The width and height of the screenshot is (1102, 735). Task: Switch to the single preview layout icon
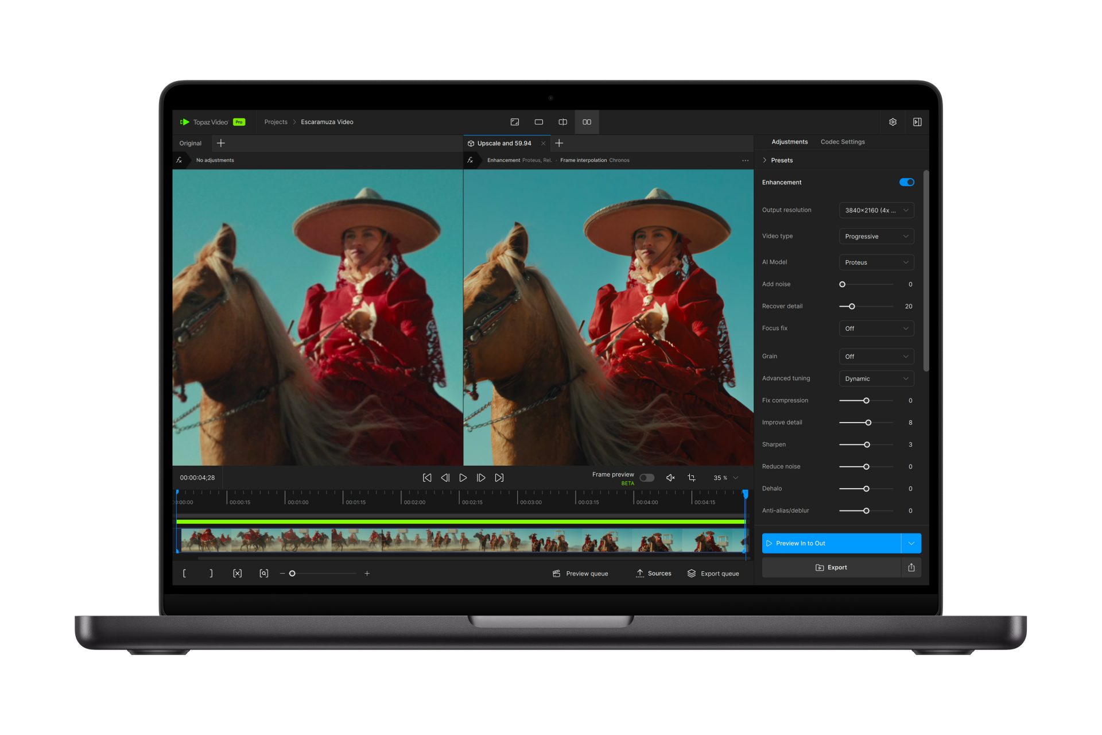coord(538,122)
